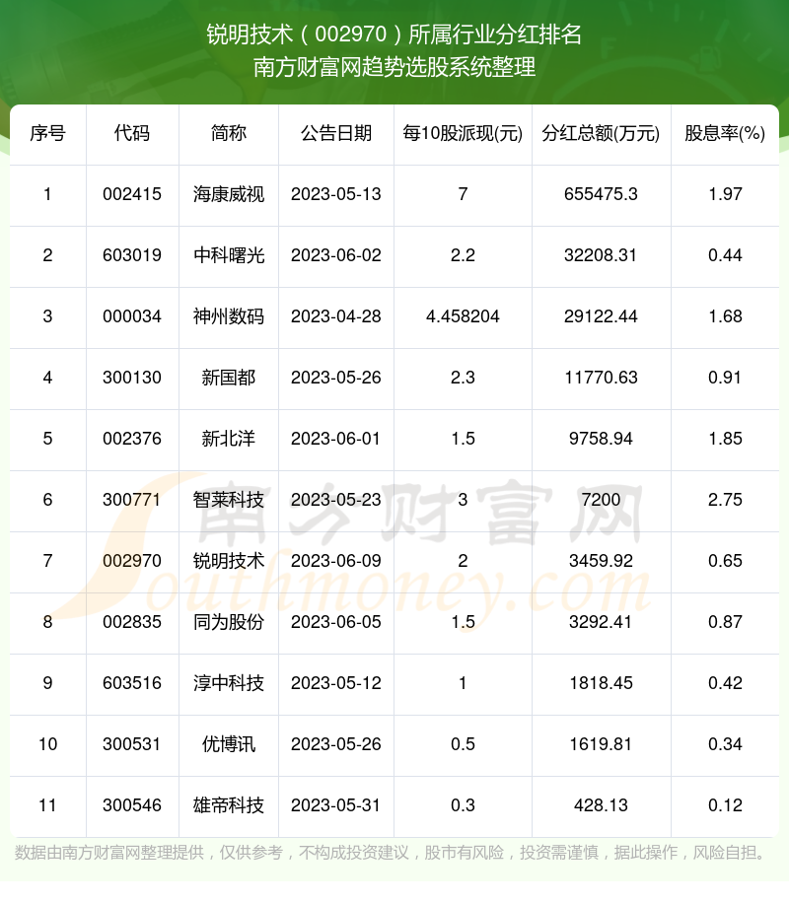Select the name 新北洋
The width and height of the screenshot is (789, 903).
(x=228, y=439)
